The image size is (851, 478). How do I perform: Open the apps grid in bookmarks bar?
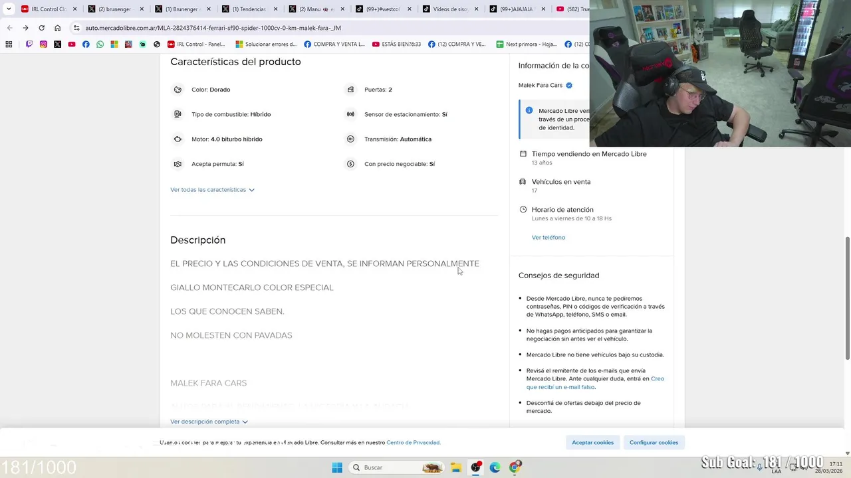click(x=9, y=44)
